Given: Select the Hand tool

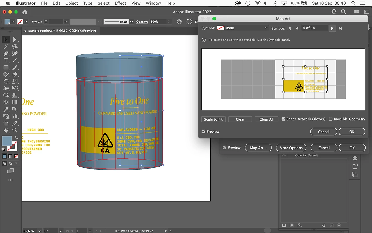Looking at the screenshot, I should [x=6, y=130].
